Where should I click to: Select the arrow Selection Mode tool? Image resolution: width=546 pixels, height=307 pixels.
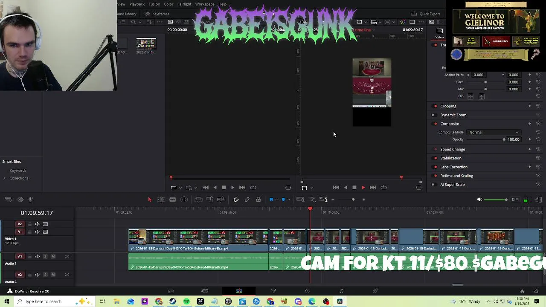(x=150, y=200)
